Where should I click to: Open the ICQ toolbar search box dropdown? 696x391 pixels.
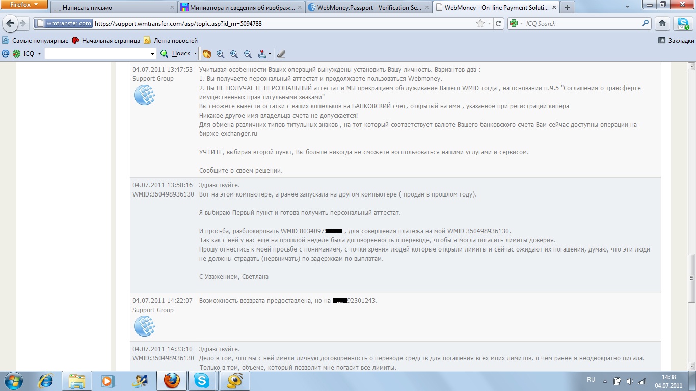point(152,53)
